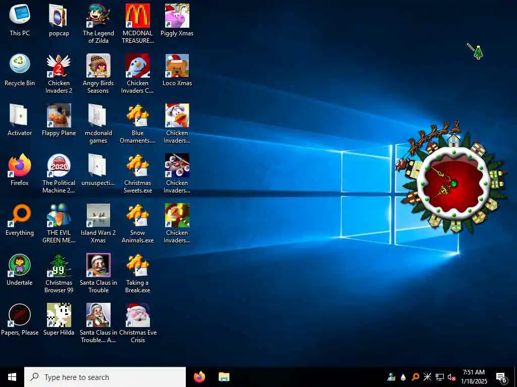517x387 pixels.
Task: Select the popcap folder icon
Action: click(x=59, y=20)
